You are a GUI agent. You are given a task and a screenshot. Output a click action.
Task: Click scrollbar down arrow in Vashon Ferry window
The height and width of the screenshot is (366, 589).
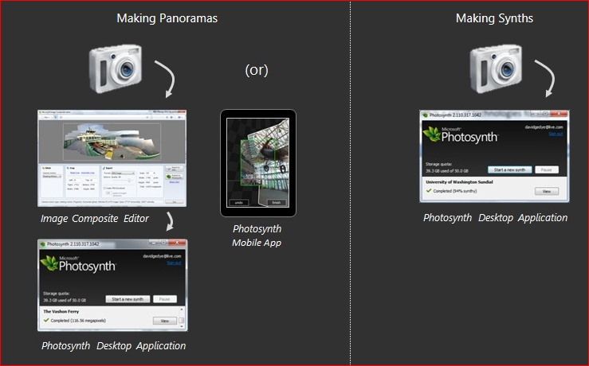click(x=182, y=326)
